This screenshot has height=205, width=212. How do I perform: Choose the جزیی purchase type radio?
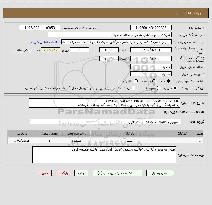click(x=175, y=88)
